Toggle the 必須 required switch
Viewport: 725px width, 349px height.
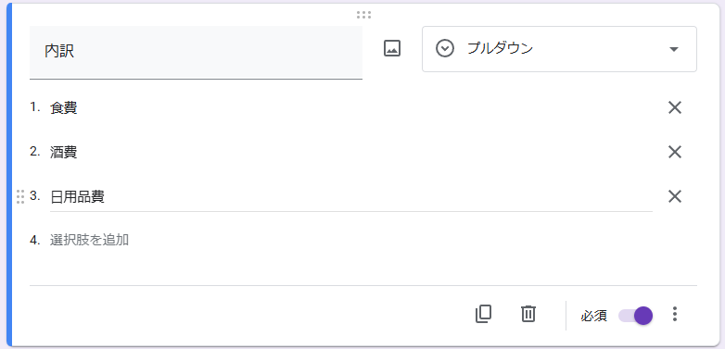[x=636, y=316]
